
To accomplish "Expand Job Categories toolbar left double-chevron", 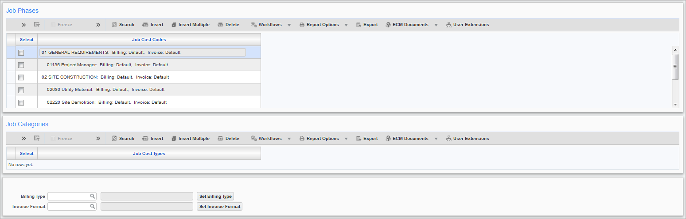I will pos(23,139).
